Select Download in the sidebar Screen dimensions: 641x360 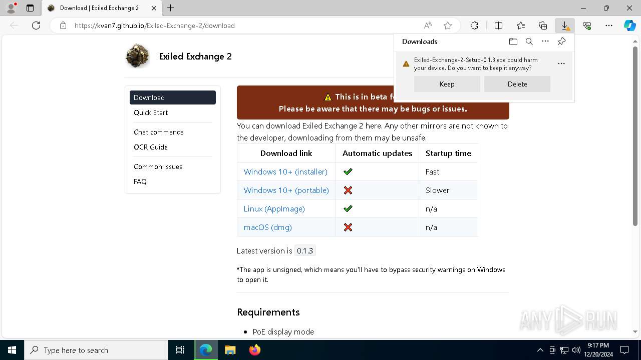[173, 97]
